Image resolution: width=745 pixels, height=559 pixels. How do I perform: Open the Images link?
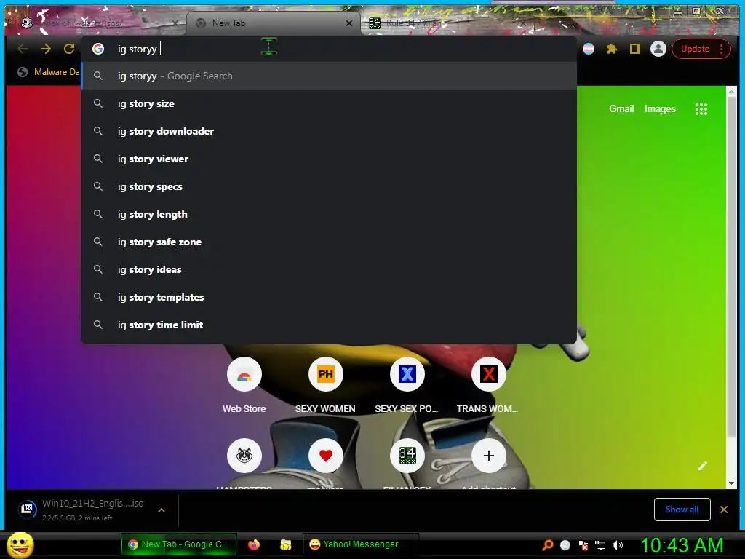click(x=660, y=109)
